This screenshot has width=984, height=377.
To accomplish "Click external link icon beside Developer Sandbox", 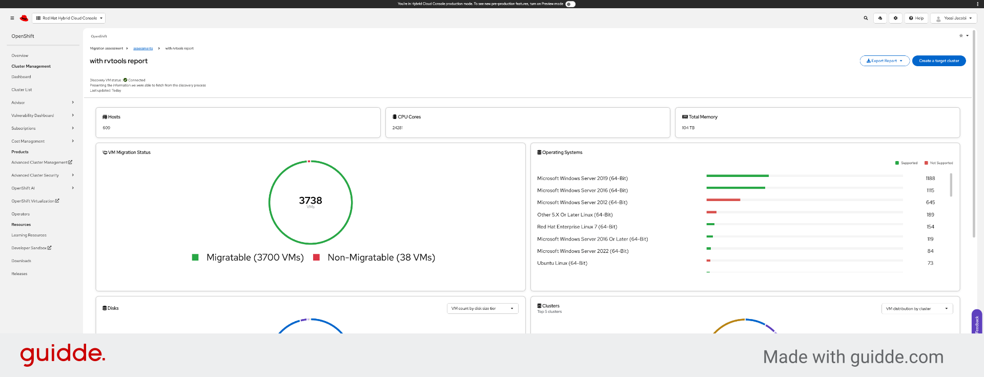I will tap(50, 248).
